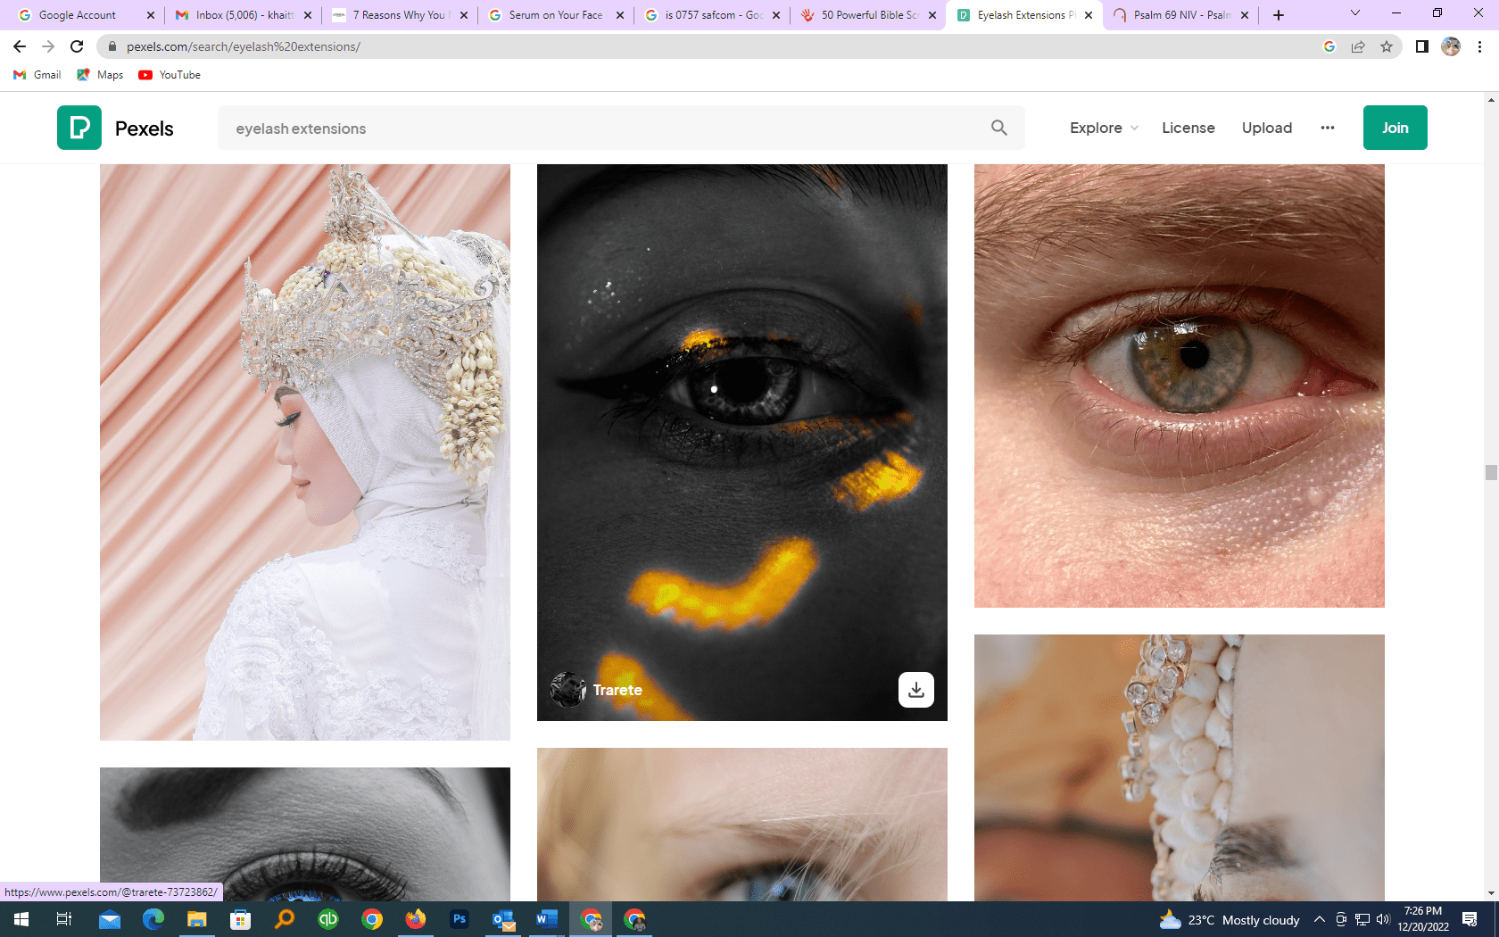The height and width of the screenshot is (937, 1499).
Task: Open the three-dots more menu on Pexels
Action: (1327, 128)
